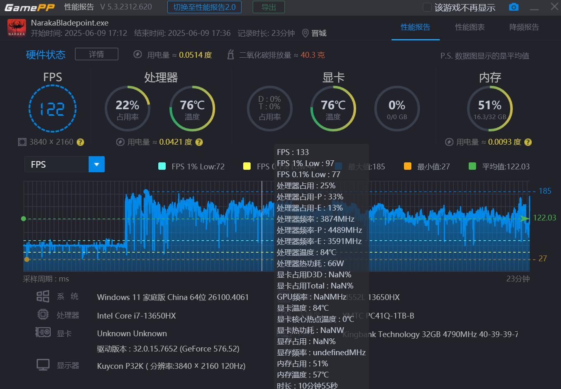Click the NarakaBladepoint.exe process name

click(70, 23)
